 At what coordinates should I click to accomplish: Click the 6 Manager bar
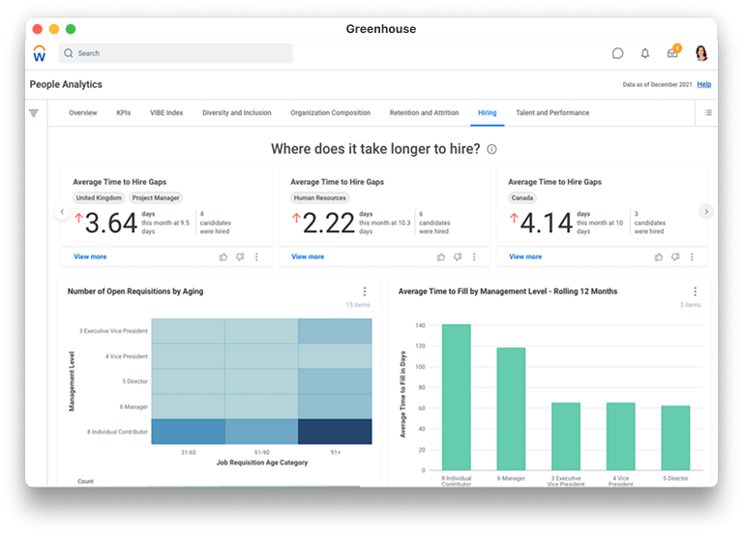point(511,409)
